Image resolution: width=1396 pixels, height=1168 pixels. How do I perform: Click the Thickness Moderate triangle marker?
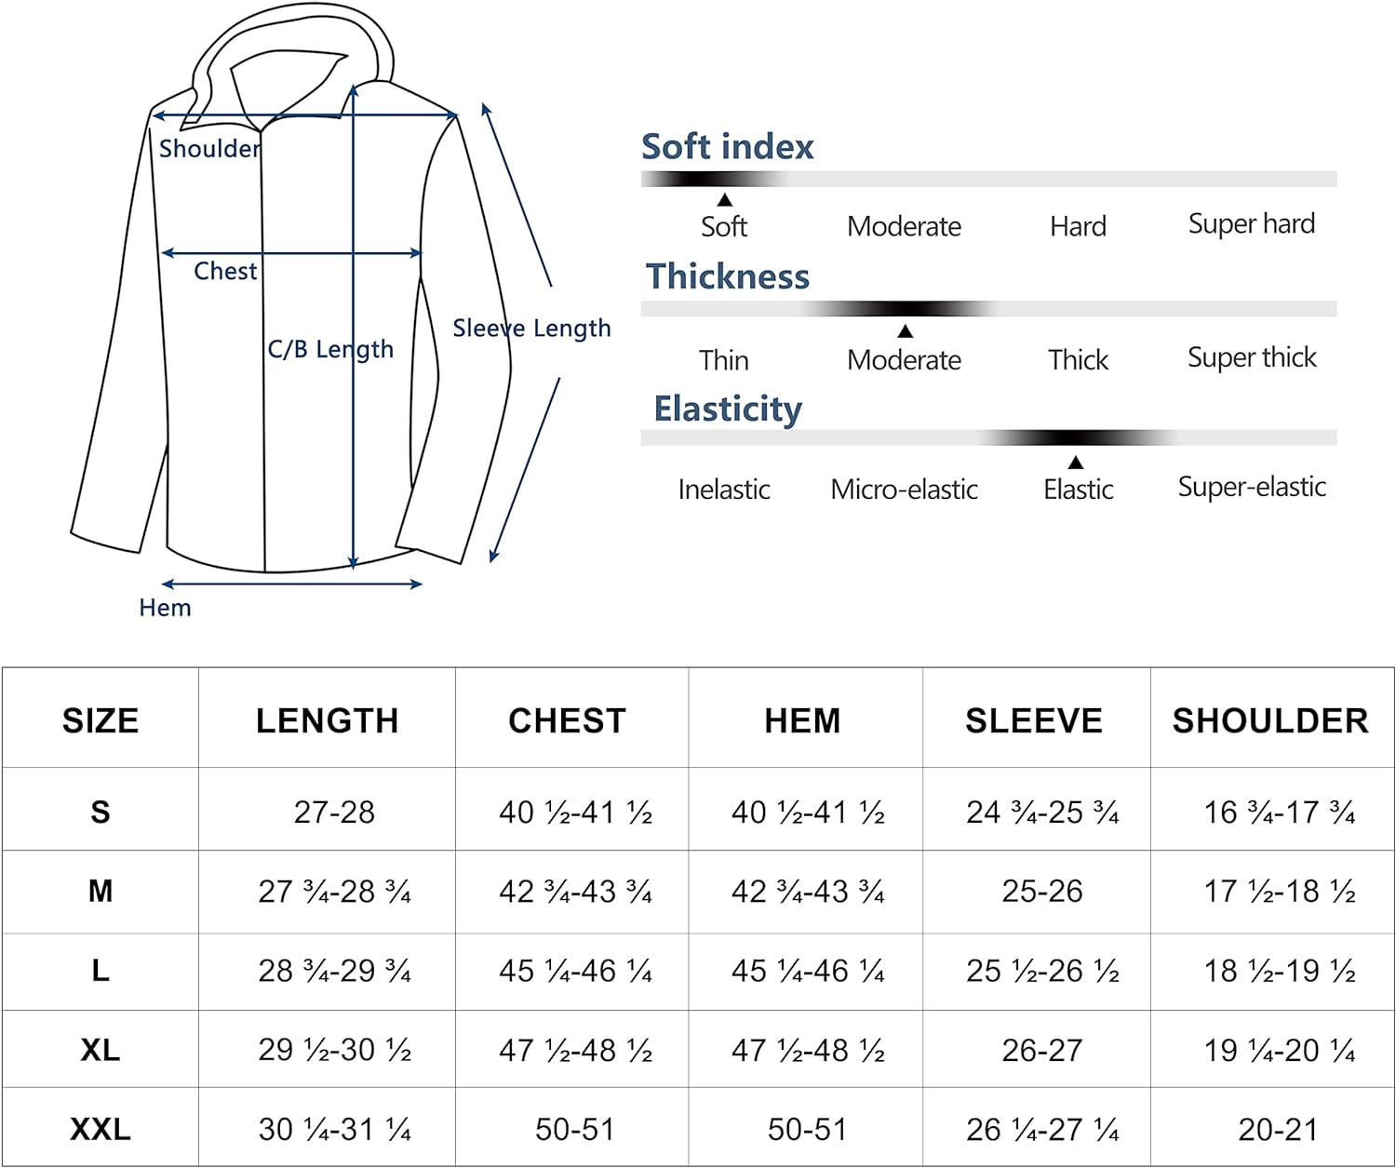coord(905,331)
